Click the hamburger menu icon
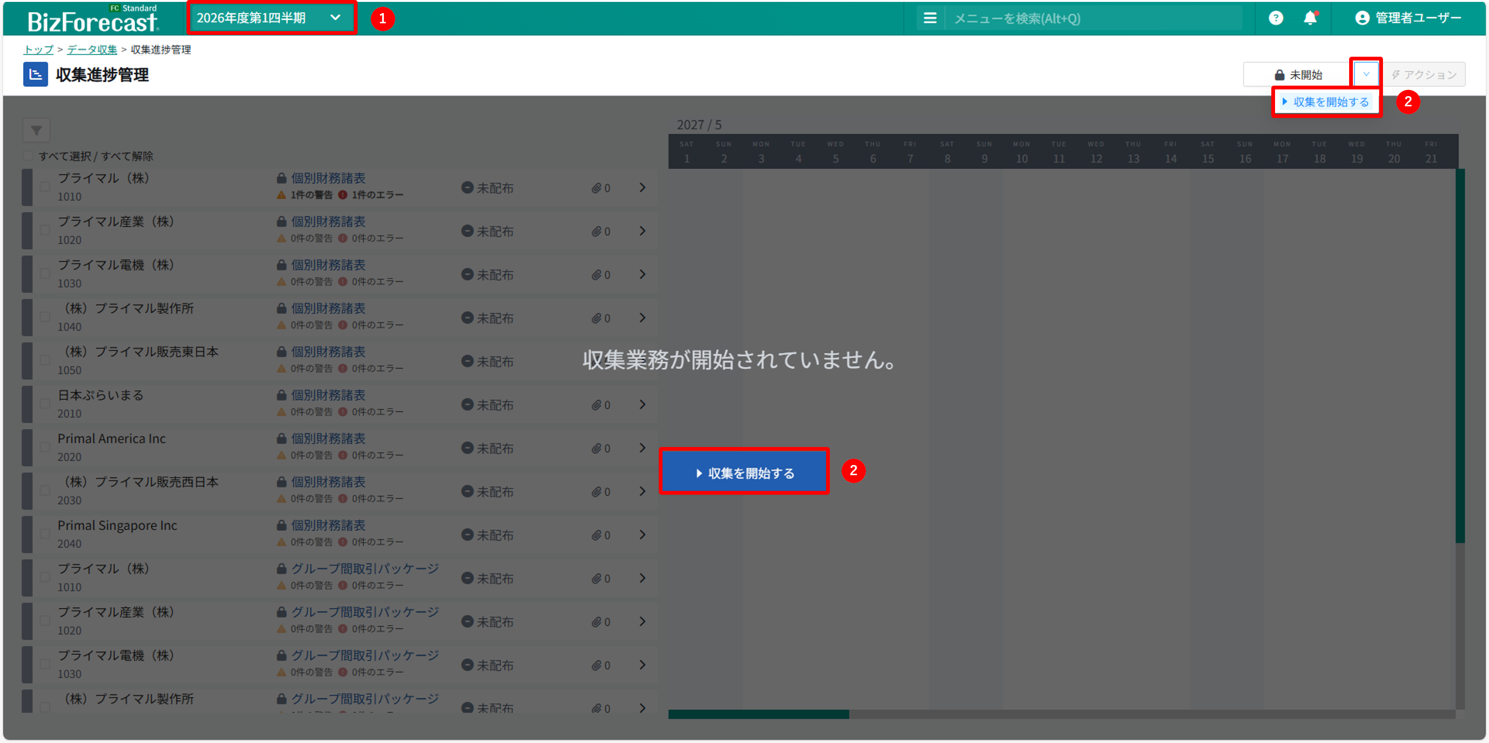 click(x=929, y=18)
